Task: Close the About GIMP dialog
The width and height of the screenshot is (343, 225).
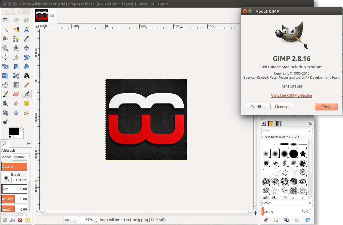Action: [326, 107]
